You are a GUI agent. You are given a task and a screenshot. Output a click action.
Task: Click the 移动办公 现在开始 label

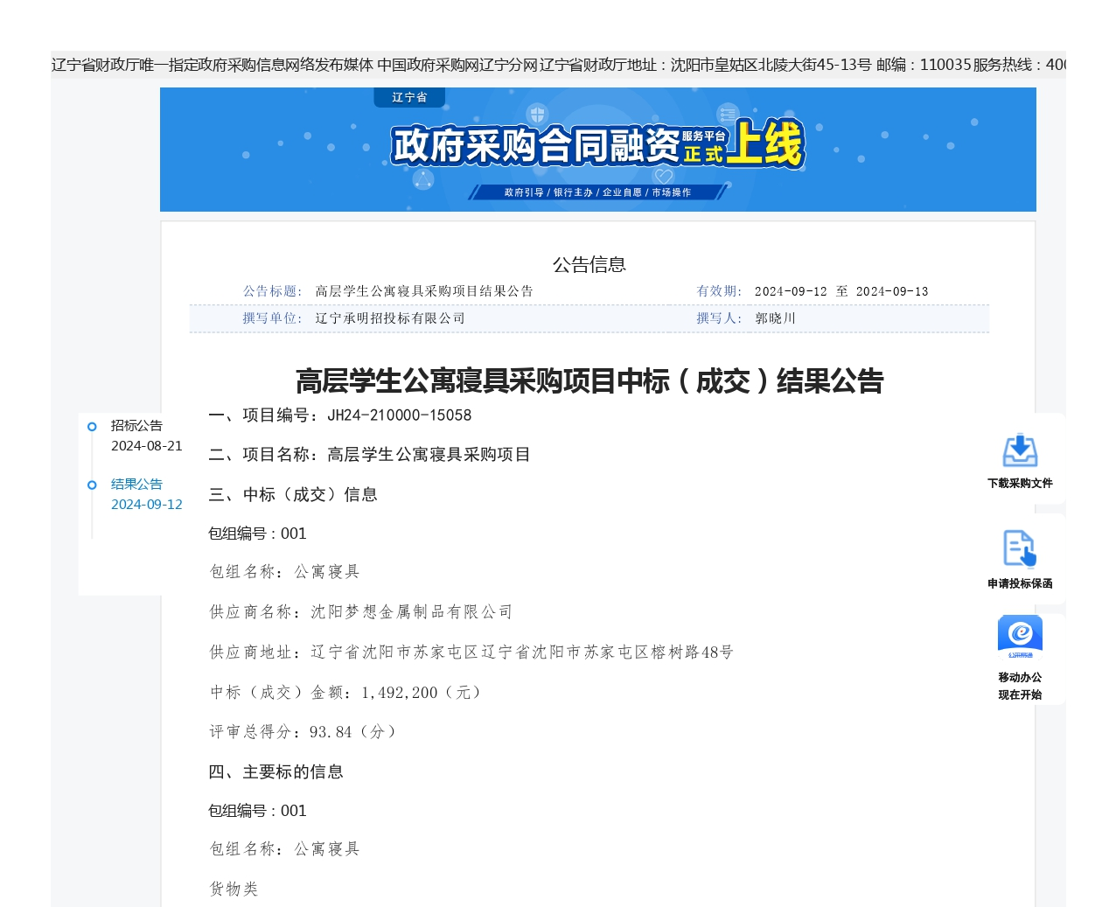tap(1020, 686)
